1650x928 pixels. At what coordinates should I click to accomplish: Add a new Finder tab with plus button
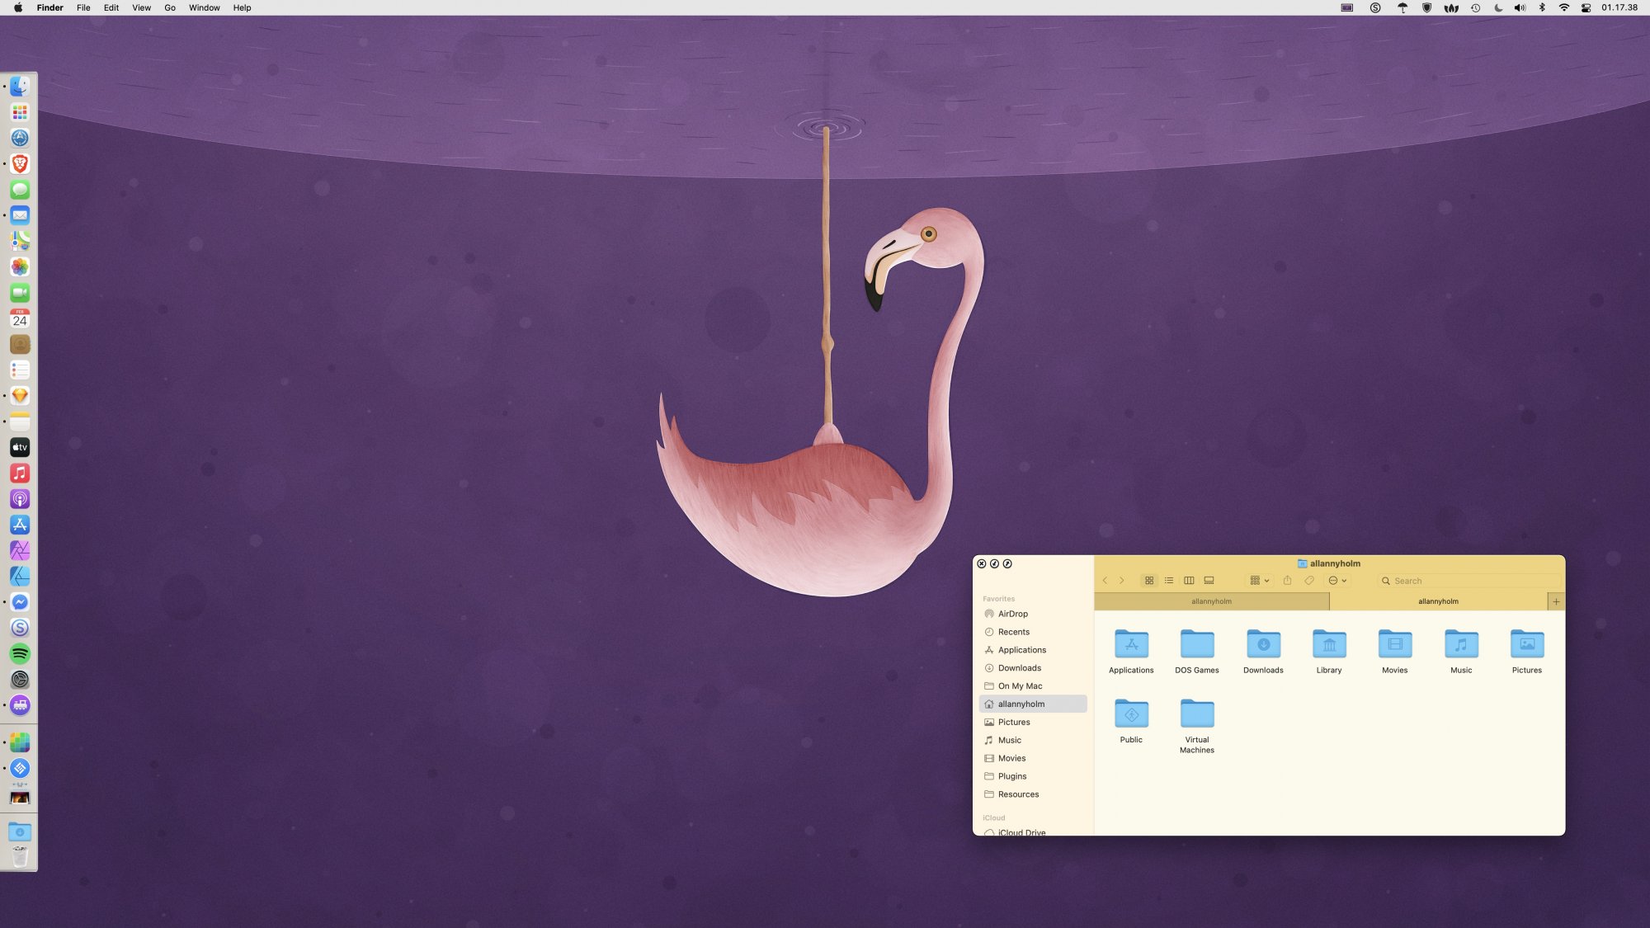[x=1556, y=601]
